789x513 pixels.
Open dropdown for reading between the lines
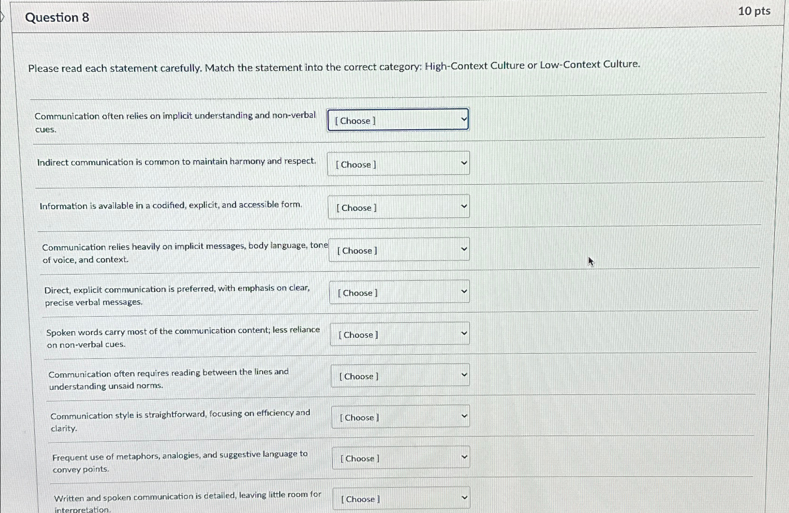[x=401, y=375]
